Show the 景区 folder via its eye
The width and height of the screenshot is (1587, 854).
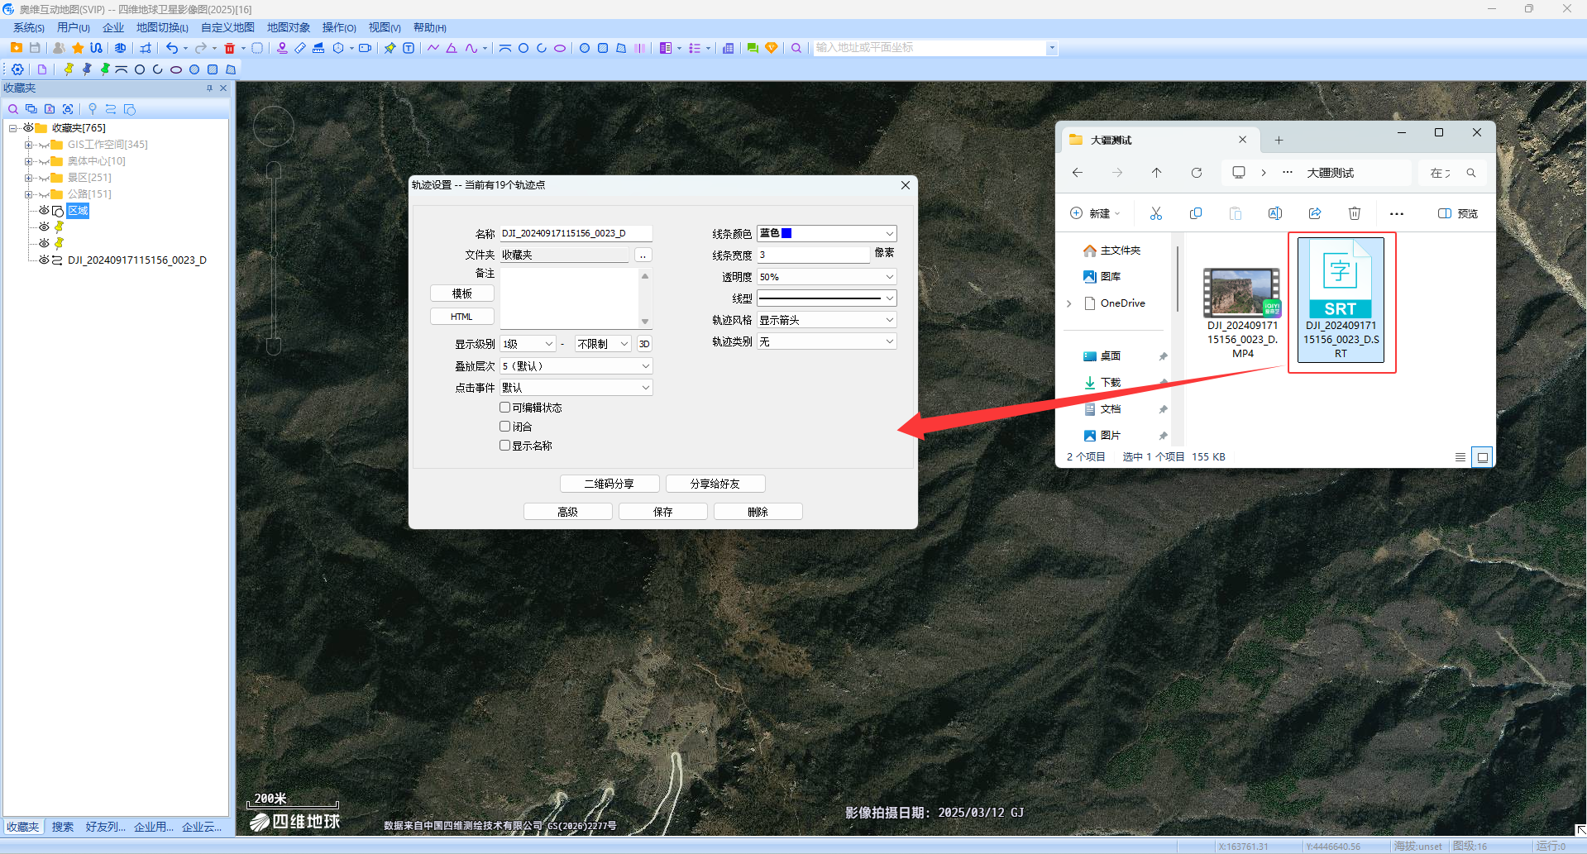[x=44, y=178]
